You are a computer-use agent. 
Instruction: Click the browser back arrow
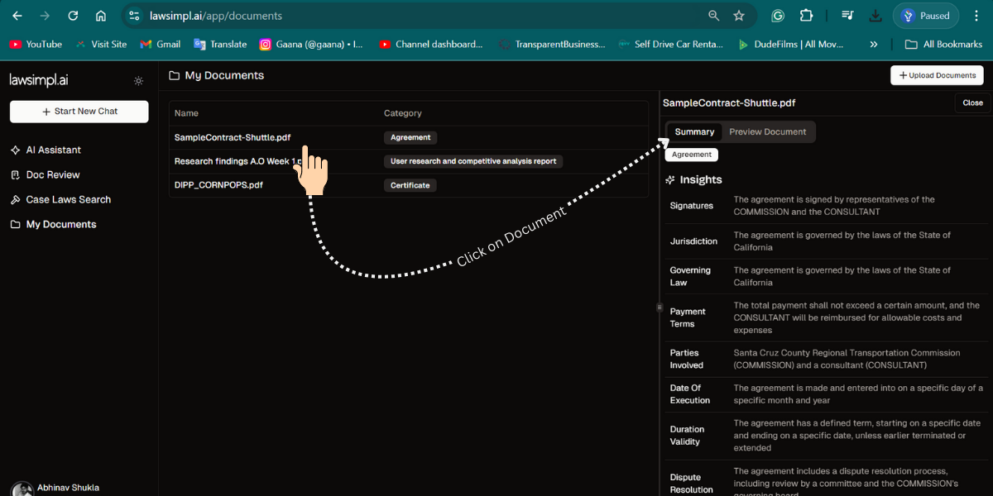coord(17,16)
